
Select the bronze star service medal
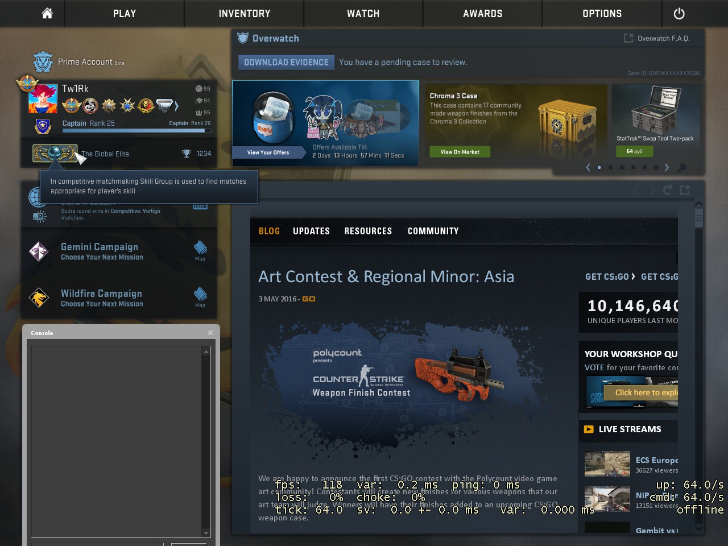coord(109,105)
